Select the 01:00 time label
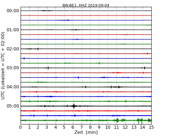Screen dimensions: 172x138 13,30
